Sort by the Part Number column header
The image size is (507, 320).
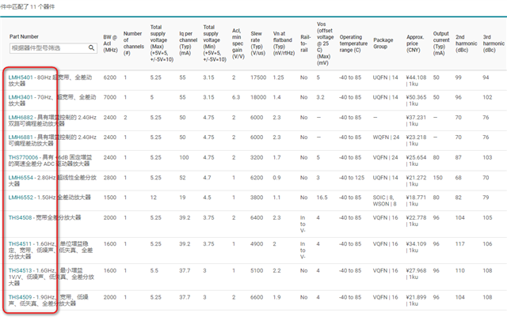(x=24, y=36)
